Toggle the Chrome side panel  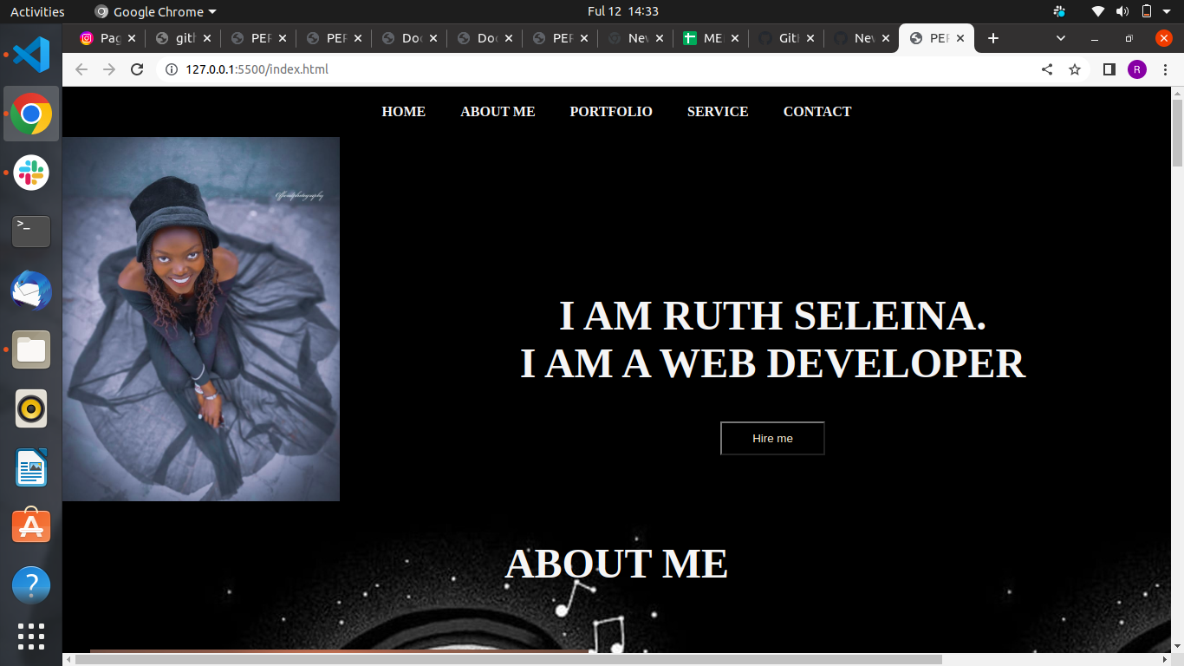coord(1109,69)
